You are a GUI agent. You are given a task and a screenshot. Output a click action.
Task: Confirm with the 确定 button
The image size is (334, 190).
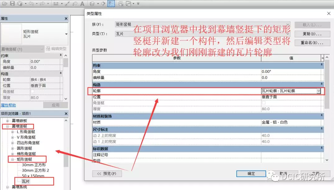point(251,173)
